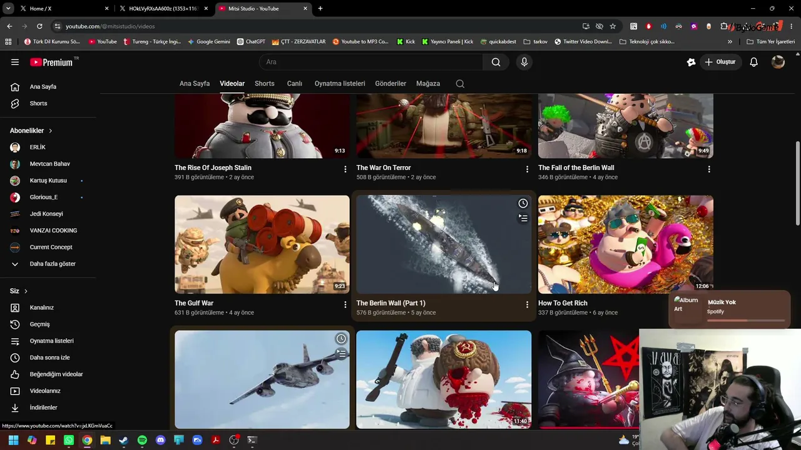Open The Gulf War video thumbnail

(262, 244)
